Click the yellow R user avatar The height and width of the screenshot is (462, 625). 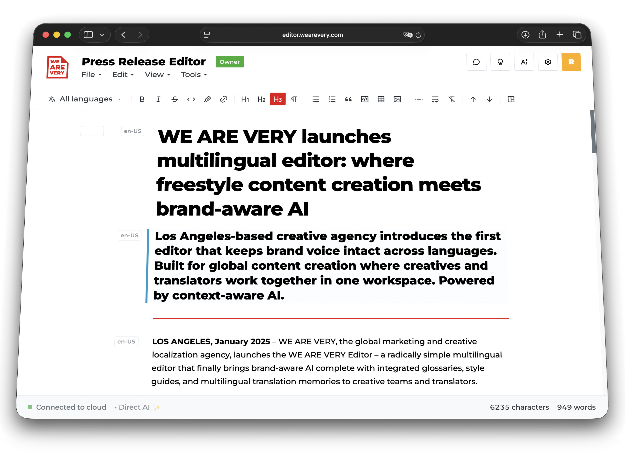[x=571, y=62]
